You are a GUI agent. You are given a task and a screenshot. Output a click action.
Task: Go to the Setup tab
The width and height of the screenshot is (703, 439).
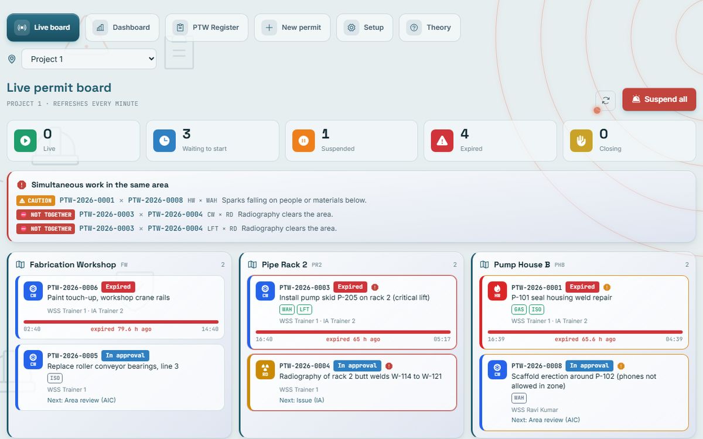pos(364,28)
